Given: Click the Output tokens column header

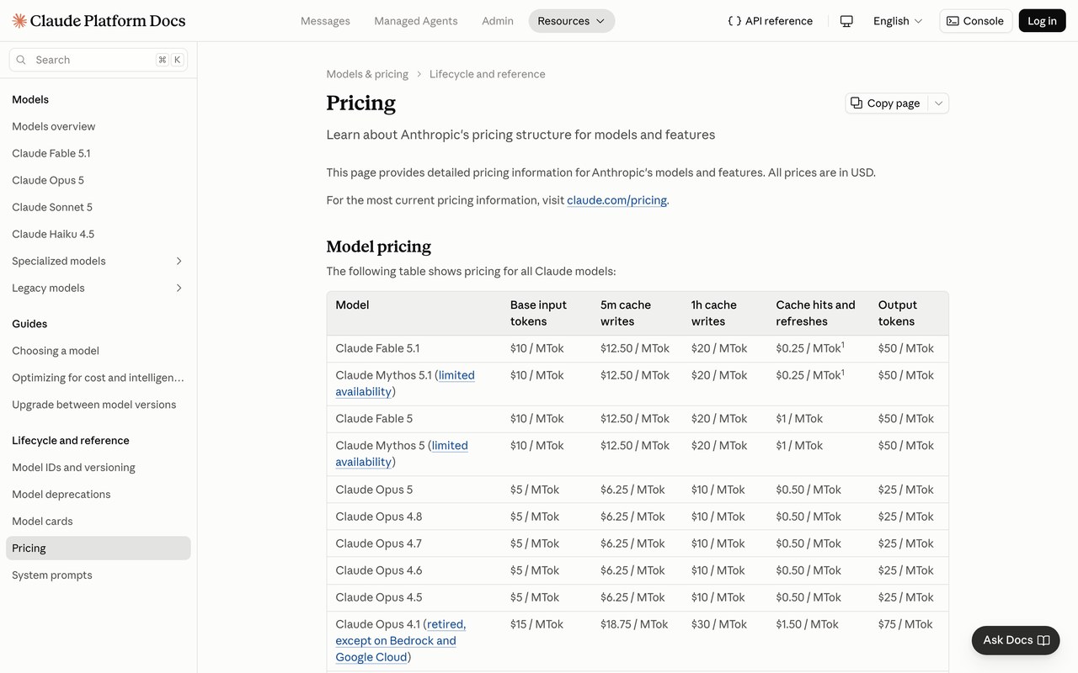Looking at the screenshot, I should pos(898,313).
